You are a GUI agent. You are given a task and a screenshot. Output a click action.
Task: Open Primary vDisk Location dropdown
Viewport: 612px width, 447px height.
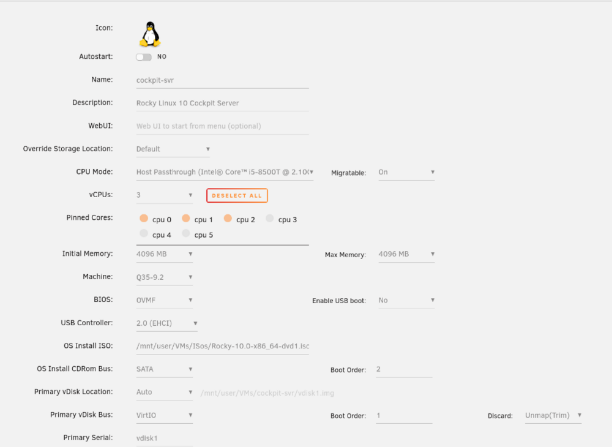click(164, 393)
